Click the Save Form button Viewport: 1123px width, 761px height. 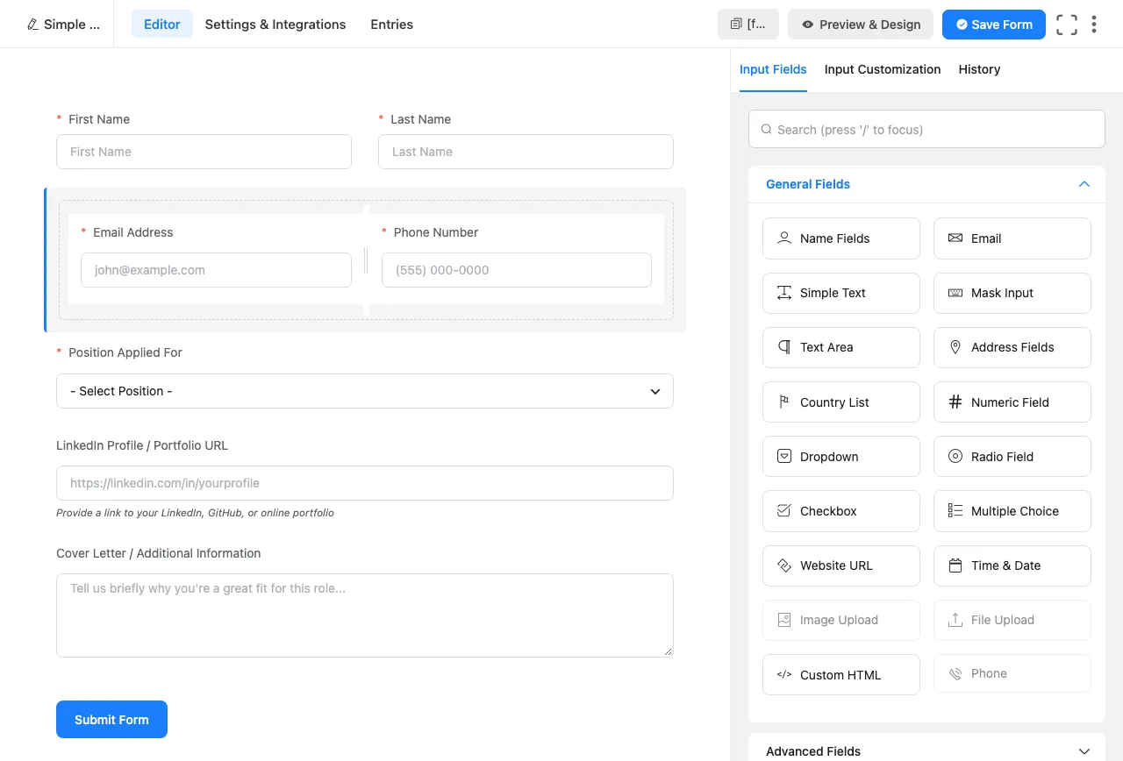point(994,25)
